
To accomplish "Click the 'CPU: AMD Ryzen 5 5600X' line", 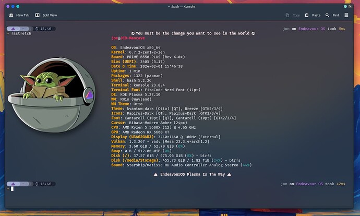I will tap(153, 127).
